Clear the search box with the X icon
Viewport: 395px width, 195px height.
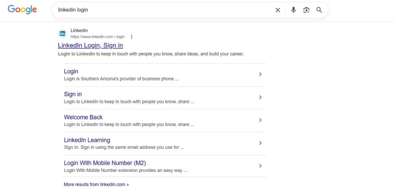[x=278, y=10]
